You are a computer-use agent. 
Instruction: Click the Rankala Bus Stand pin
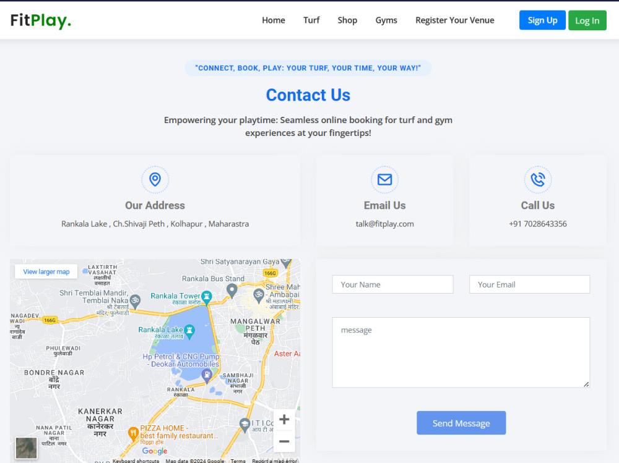point(232,291)
